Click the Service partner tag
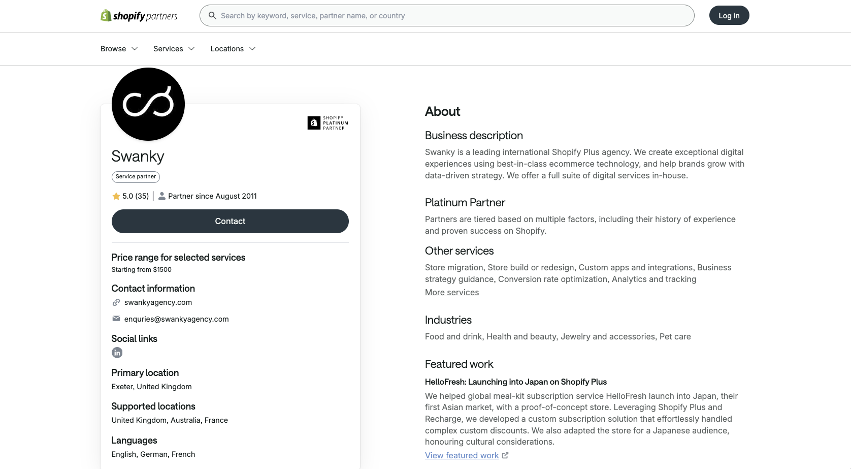Screen dimensions: 851x469 pos(136,177)
